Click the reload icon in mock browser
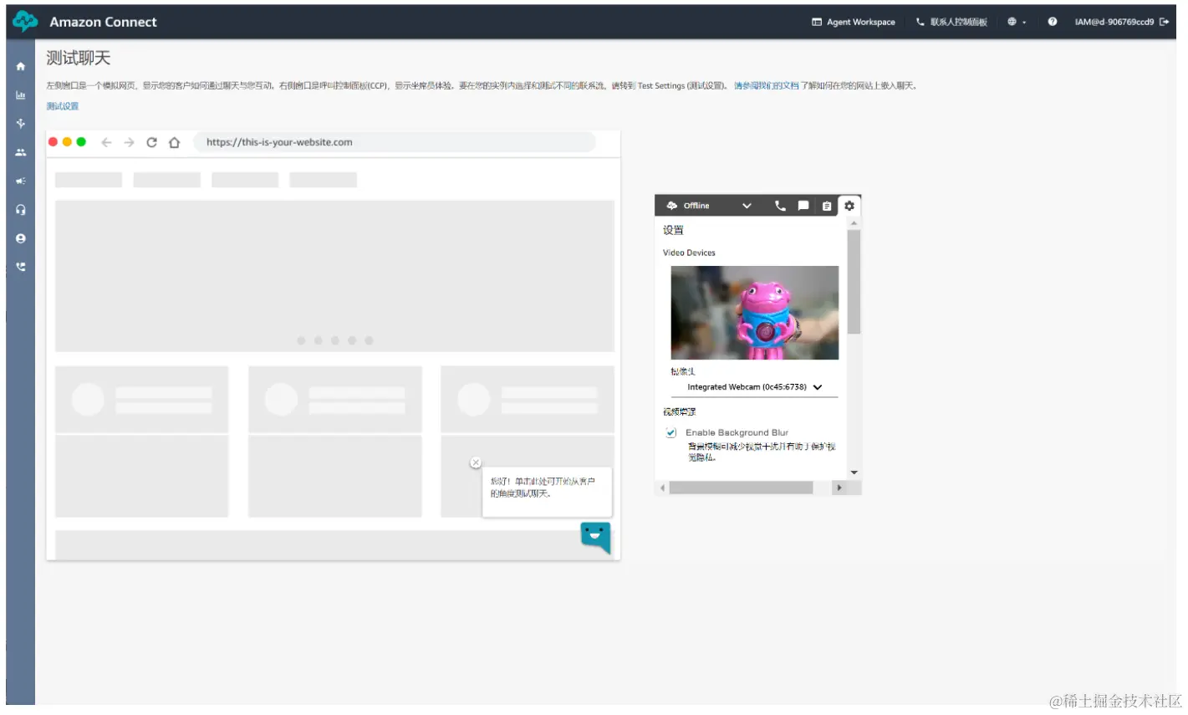 [x=151, y=142]
